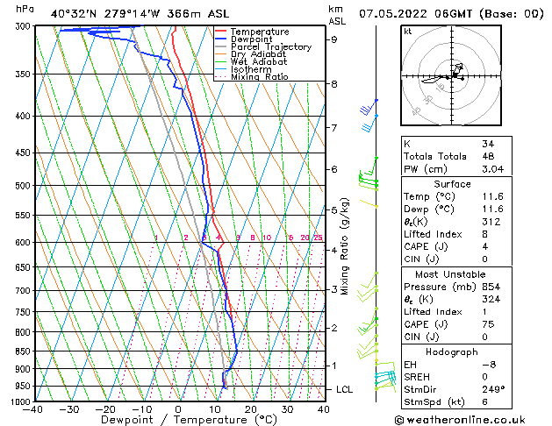Screen dimensions: 552x426
Task: Click the mixing ratio 10 label at 600 hPa
Action: pos(267,238)
